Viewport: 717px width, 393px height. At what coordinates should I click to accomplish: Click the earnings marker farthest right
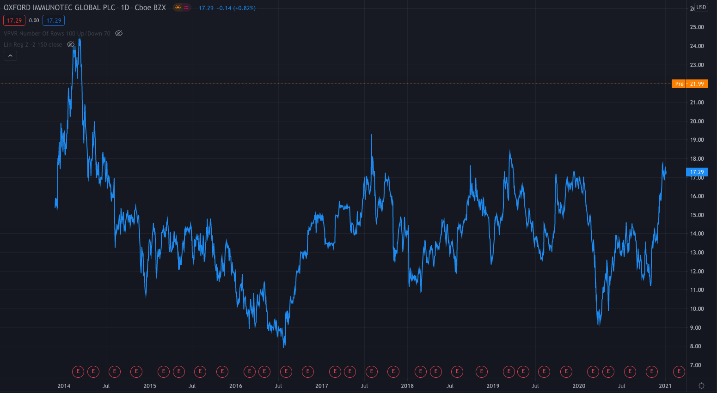(x=679, y=371)
